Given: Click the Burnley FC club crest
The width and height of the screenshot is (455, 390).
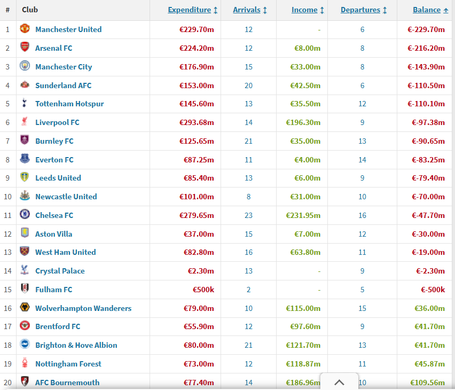Looking at the screenshot, I should coord(25,141).
